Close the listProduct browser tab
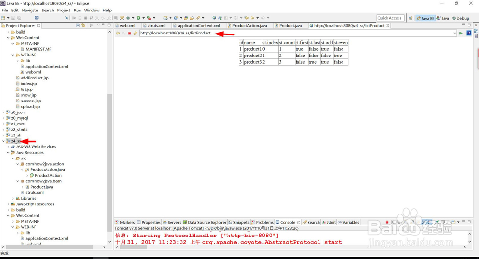The width and height of the screenshot is (479, 259). 388,26
